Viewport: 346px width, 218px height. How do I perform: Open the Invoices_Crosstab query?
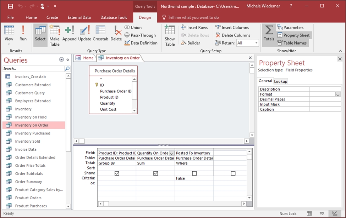click(x=31, y=77)
